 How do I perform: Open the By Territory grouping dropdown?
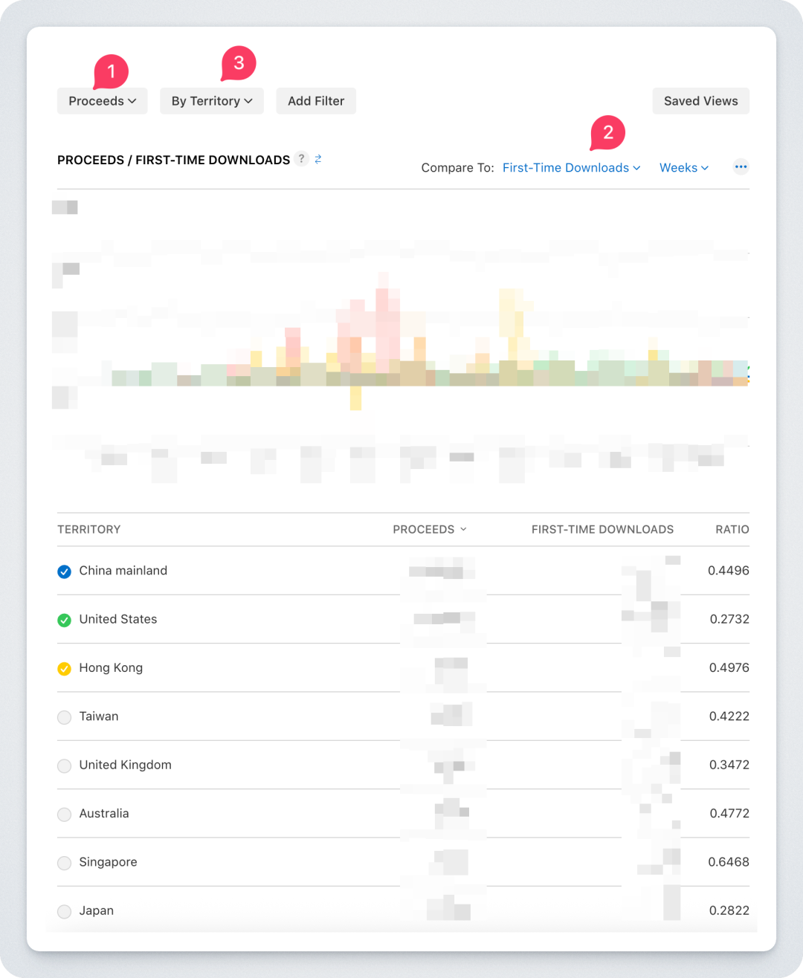point(212,101)
